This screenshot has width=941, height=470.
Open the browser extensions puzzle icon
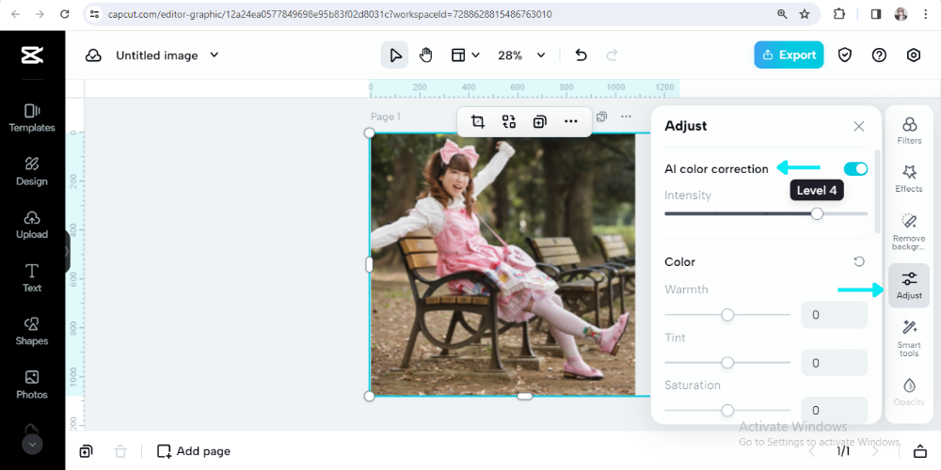pos(839,14)
